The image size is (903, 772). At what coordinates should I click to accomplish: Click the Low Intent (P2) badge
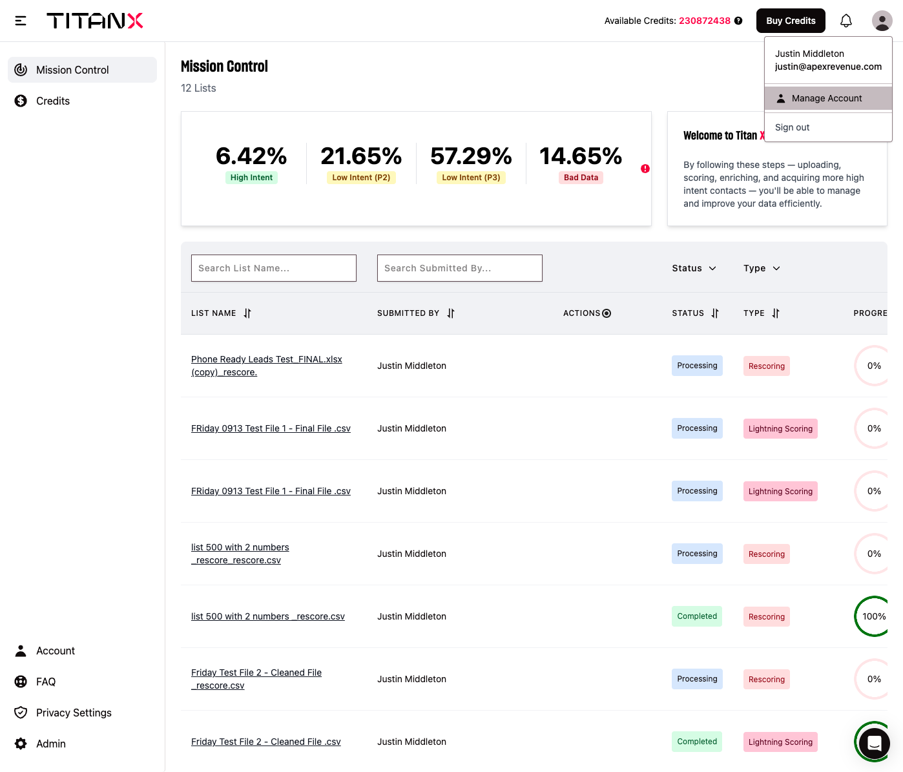(361, 178)
